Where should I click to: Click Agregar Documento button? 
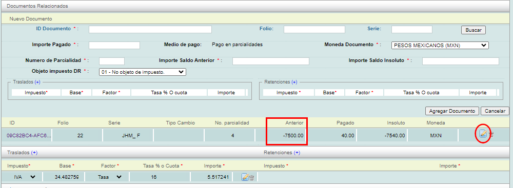point(452,111)
